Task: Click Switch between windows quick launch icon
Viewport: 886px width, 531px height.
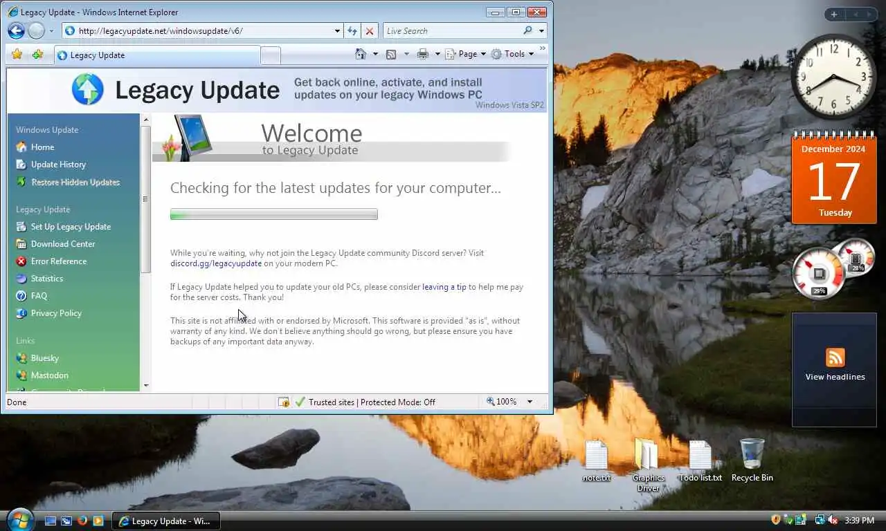Action: click(66, 521)
